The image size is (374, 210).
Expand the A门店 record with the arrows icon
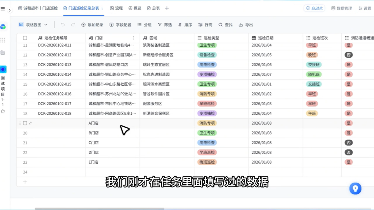(x=30, y=123)
